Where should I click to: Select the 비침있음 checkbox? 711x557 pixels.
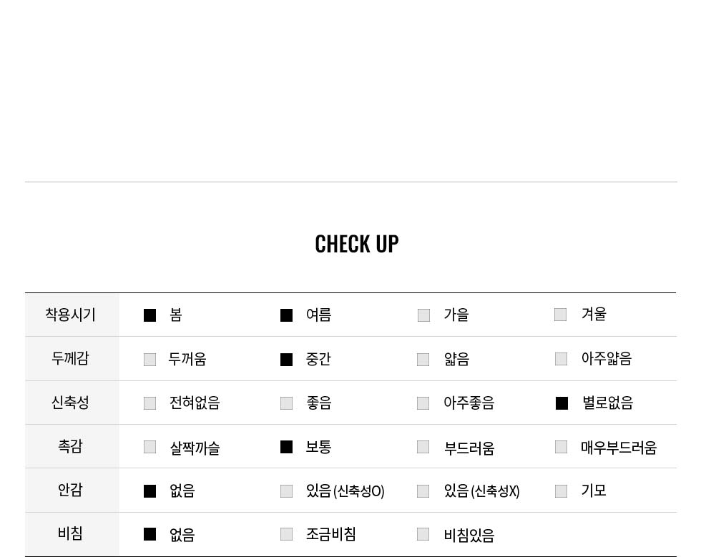click(423, 534)
